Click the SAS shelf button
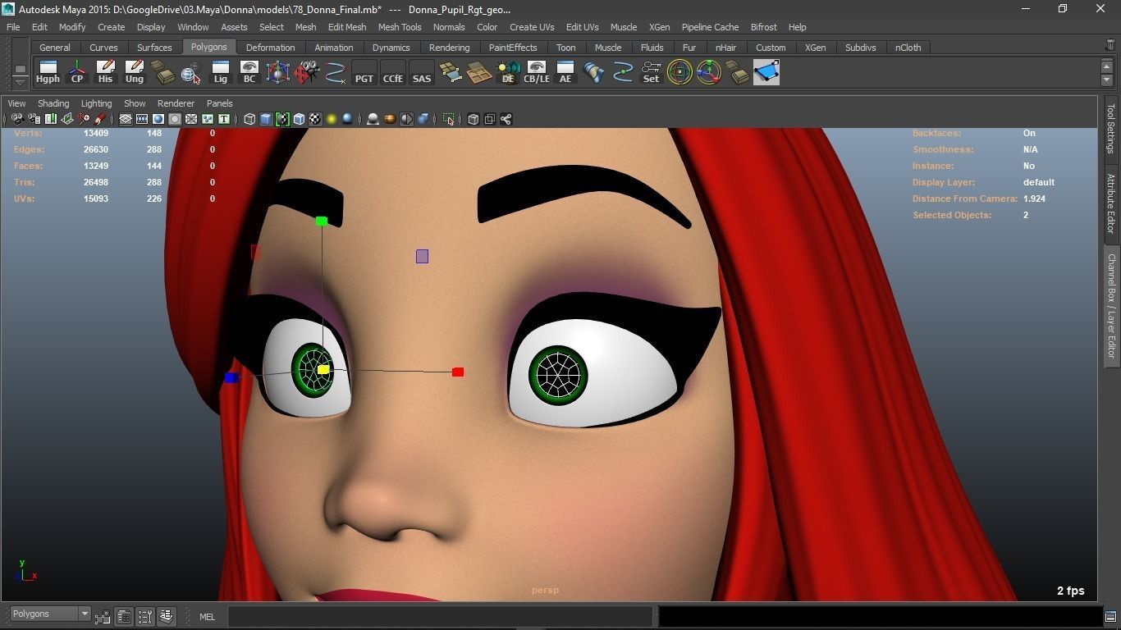This screenshot has width=1121, height=630. click(x=421, y=72)
